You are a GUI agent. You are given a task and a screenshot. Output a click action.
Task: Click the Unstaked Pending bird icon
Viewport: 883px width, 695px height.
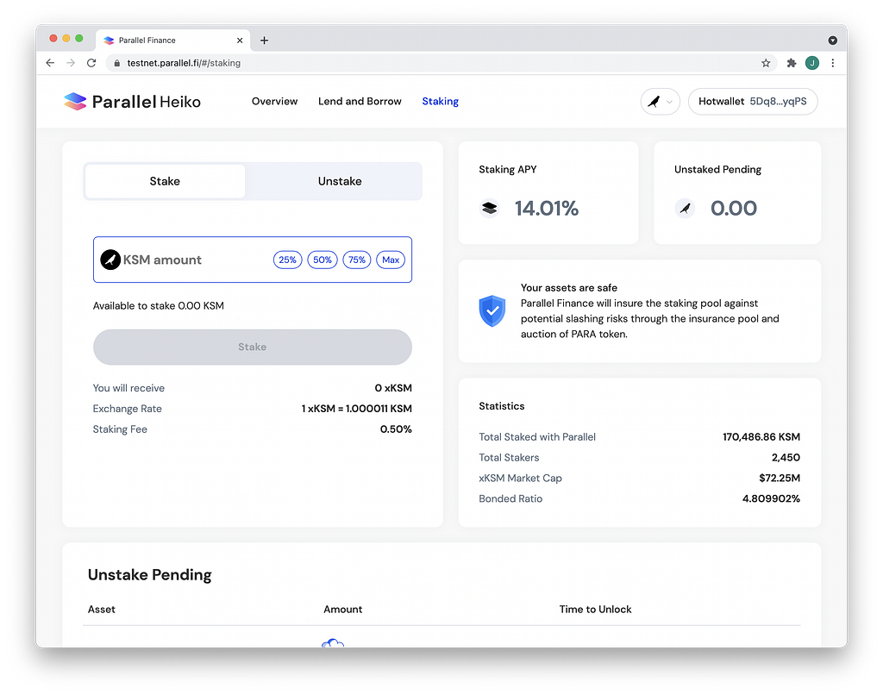click(x=685, y=209)
